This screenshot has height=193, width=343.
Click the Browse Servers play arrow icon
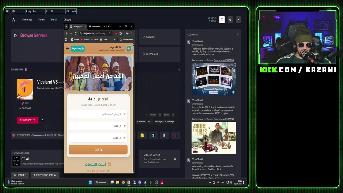(15, 35)
